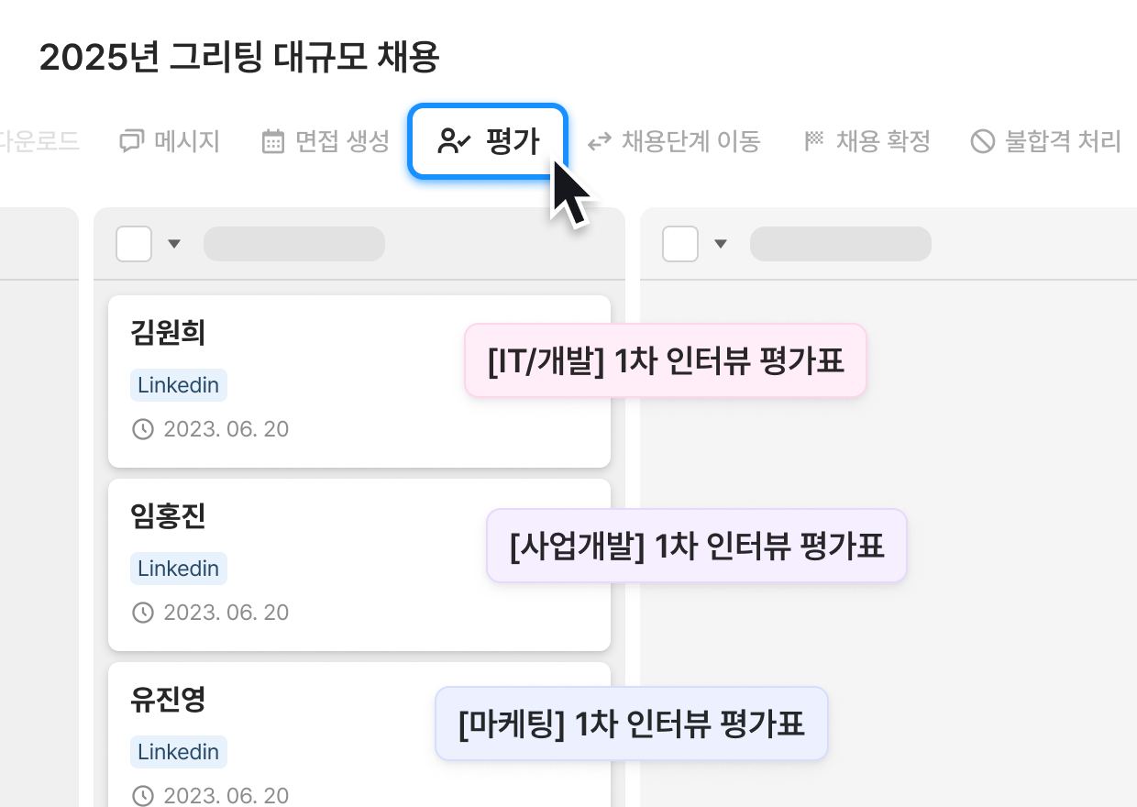Click Linkedin tag on 김원희 card

[x=178, y=385]
